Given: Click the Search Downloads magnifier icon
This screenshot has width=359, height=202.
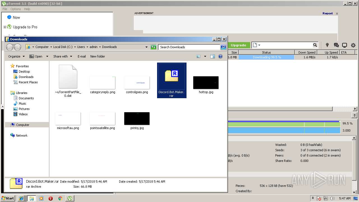Looking at the screenshot, I should coord(223,47).
